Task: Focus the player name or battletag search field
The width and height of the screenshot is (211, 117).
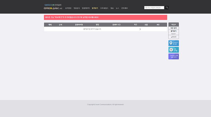Action: coord(154,8)
